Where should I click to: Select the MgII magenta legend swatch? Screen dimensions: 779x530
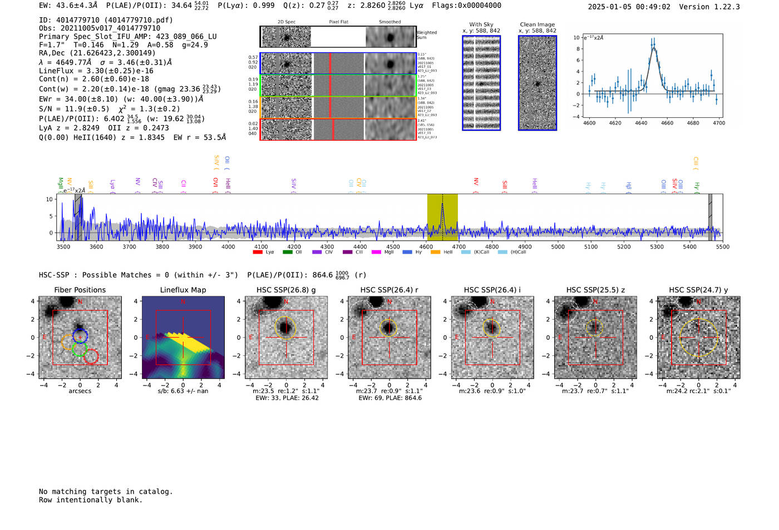(x=377, y=252)
